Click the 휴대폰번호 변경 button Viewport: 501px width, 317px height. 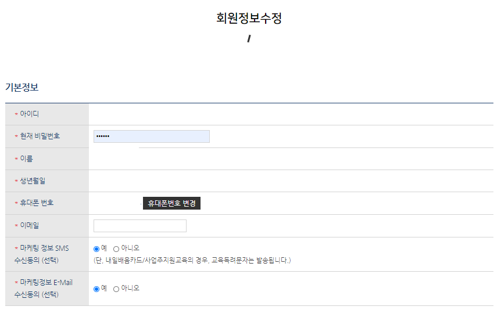click(x=171, y=203)
